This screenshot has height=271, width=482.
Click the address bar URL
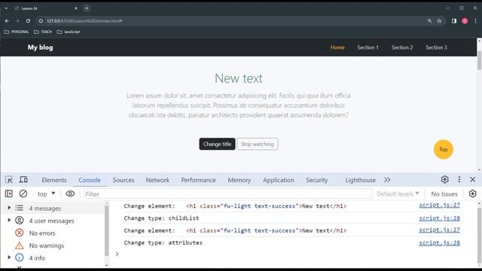click(x=84, y=21)
